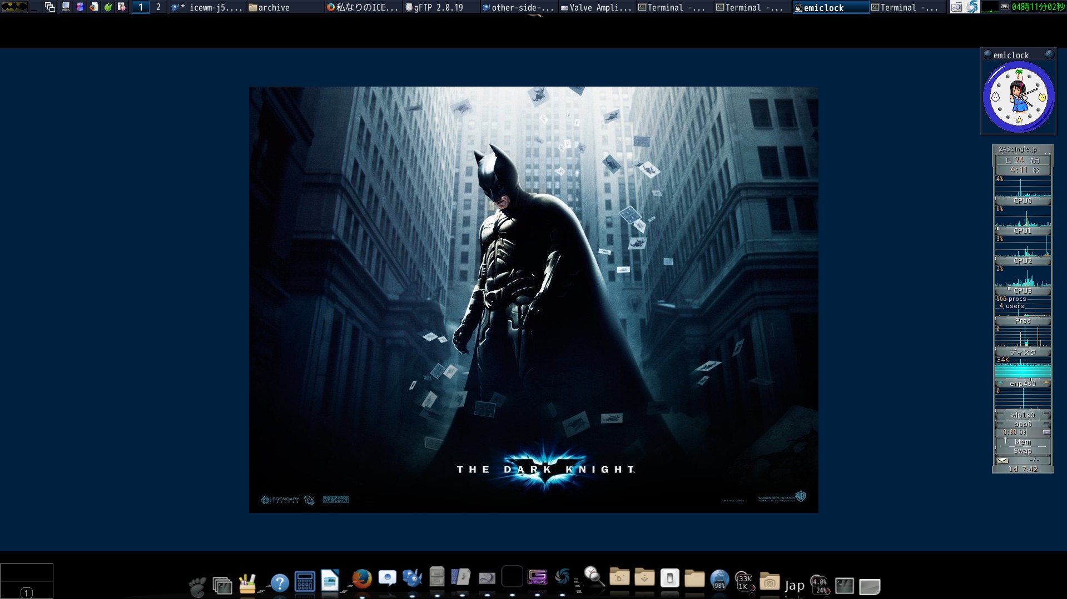Screen dimensions: 1067x599
Task: Open the Firefox quick-launch icon in the taskbar
Action: coord(94,7)
